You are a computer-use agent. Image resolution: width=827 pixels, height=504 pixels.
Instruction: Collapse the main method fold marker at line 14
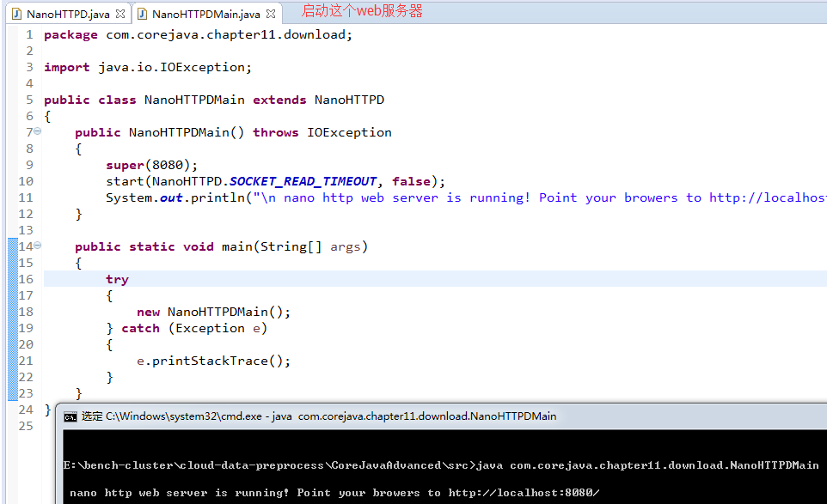[x=38, y=246]
